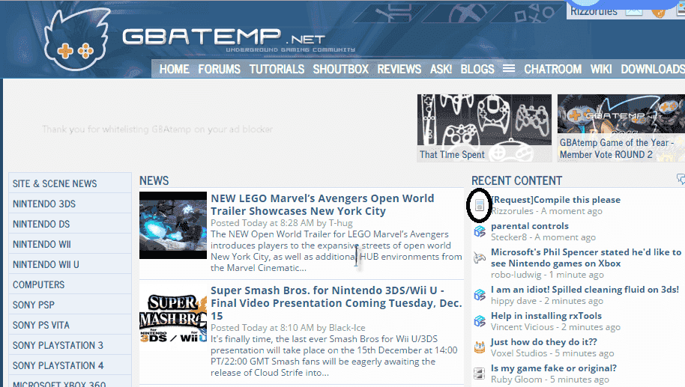Screen dimensions: 685x387
Task: Open 'Help in installing rxTools' thread
Action: pyautogui.click(x=546, y=315)
